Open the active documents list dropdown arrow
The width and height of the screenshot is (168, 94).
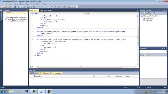tap(138, 10)
